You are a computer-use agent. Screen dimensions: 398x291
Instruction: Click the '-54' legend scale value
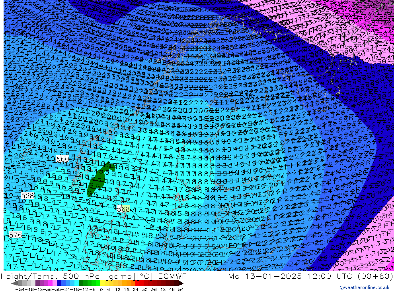click(20, 289)
